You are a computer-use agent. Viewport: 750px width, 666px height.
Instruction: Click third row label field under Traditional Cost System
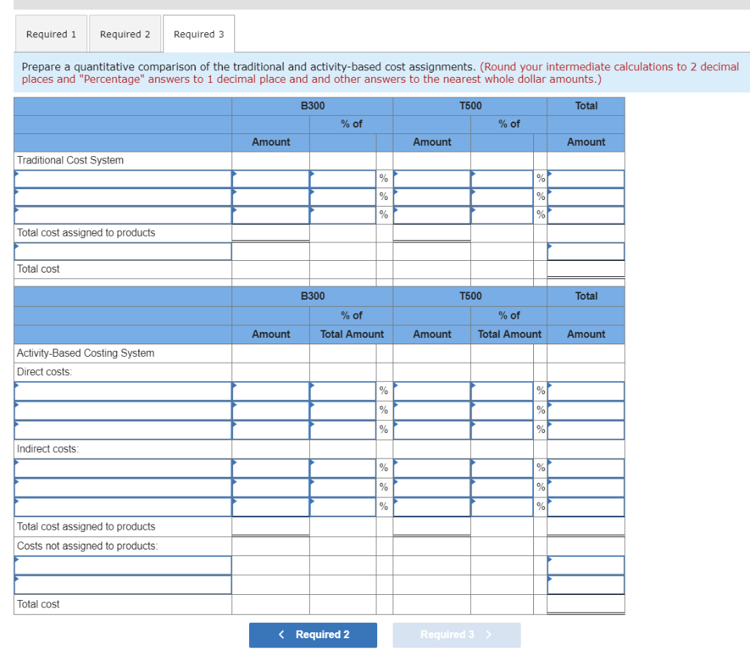(122, 214)
